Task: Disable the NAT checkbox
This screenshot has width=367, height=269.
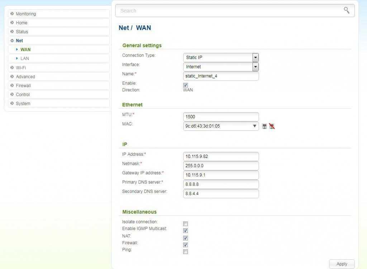Action: tap(185, 238)
